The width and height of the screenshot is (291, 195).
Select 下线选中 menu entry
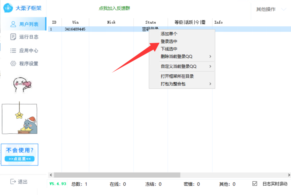tap(169, 49)
